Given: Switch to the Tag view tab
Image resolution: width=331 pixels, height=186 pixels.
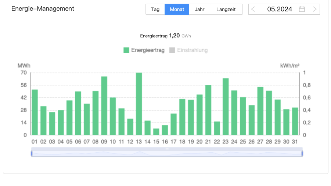Looking at the screenshot, I should pos(155,9).
